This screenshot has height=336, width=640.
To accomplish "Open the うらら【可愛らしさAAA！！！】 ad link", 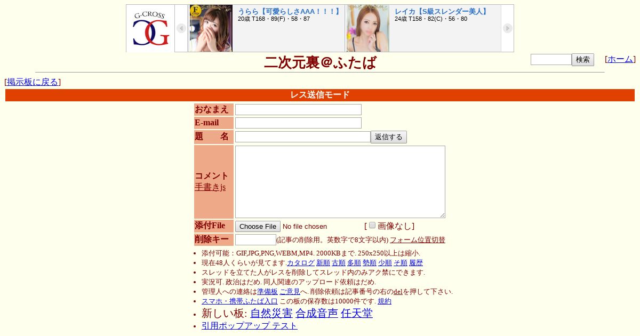I will [290, 11].
